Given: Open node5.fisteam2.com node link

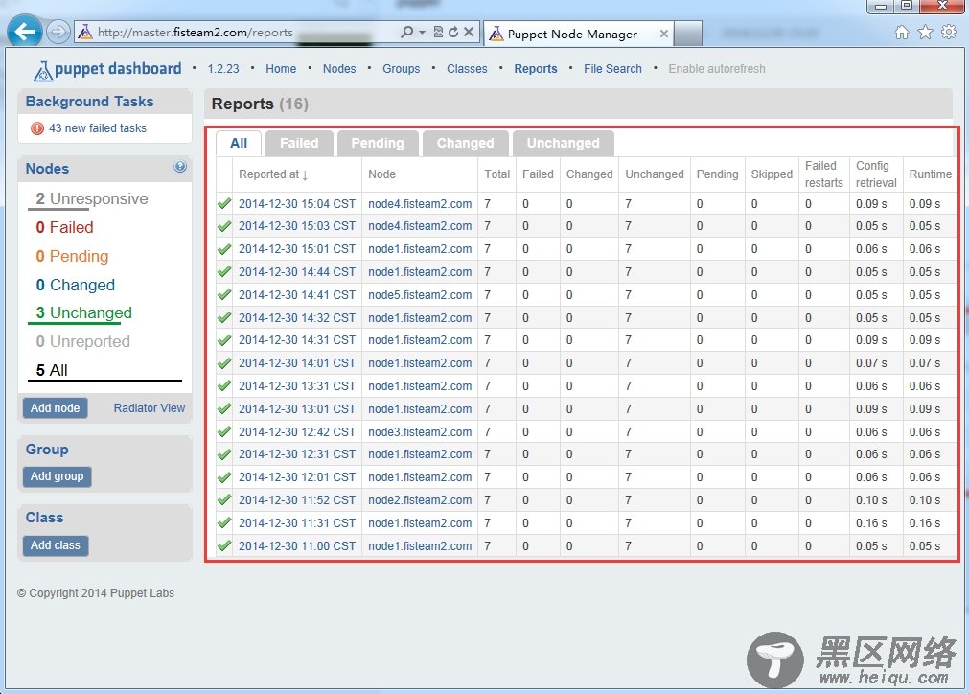Looking at the screenshot, I should click(420, 295).
